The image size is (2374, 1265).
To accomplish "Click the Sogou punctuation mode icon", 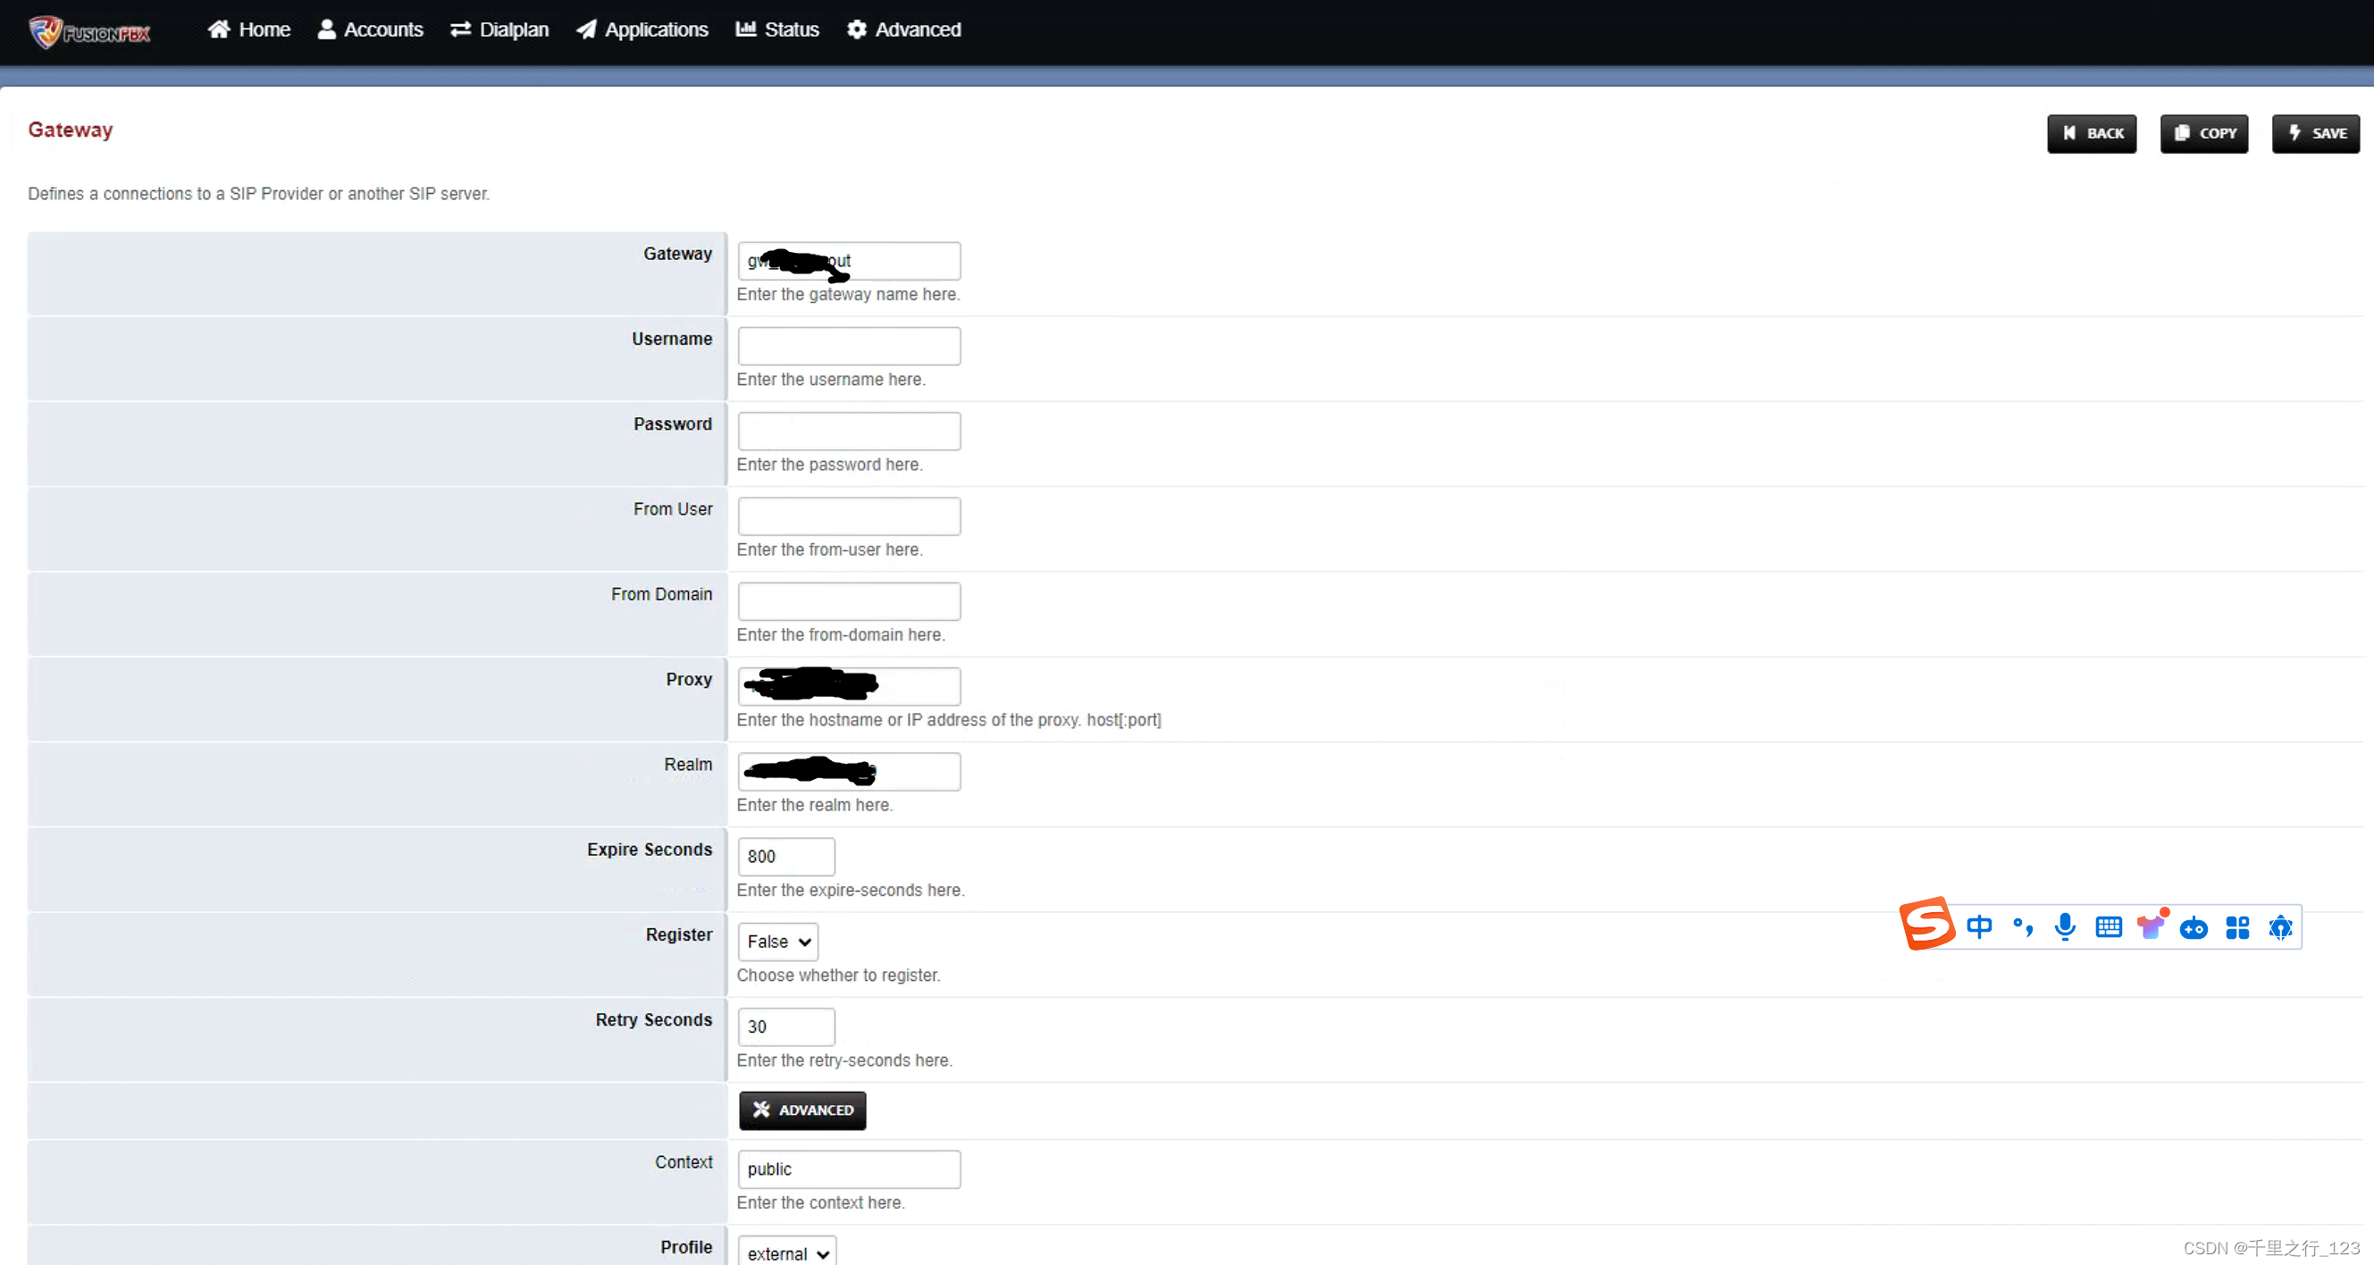I will click(x=2022, y=927).
